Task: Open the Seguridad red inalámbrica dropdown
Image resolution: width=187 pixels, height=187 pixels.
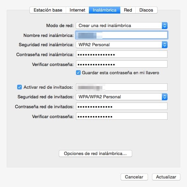Action: 122,45
